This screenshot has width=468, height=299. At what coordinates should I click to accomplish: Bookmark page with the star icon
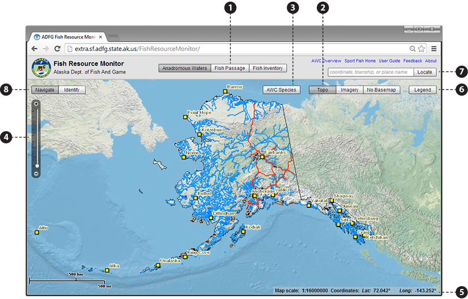pyautogui.click(x=421, y=49)
